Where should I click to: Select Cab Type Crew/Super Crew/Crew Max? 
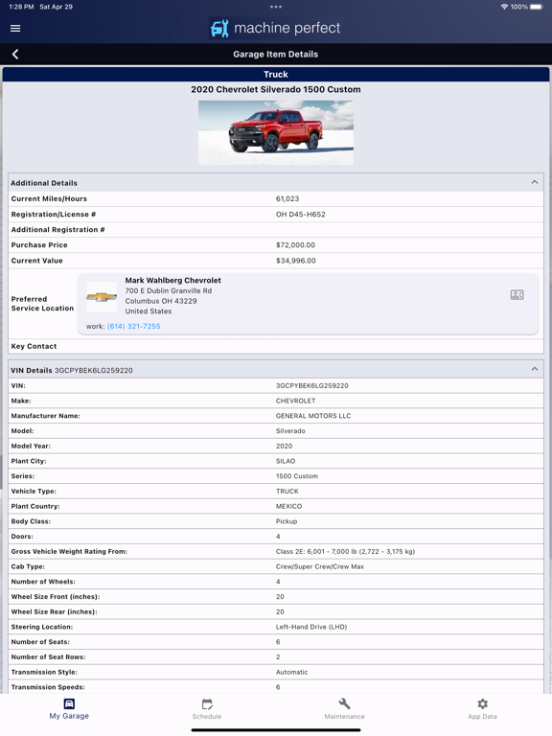coord(320,566)
